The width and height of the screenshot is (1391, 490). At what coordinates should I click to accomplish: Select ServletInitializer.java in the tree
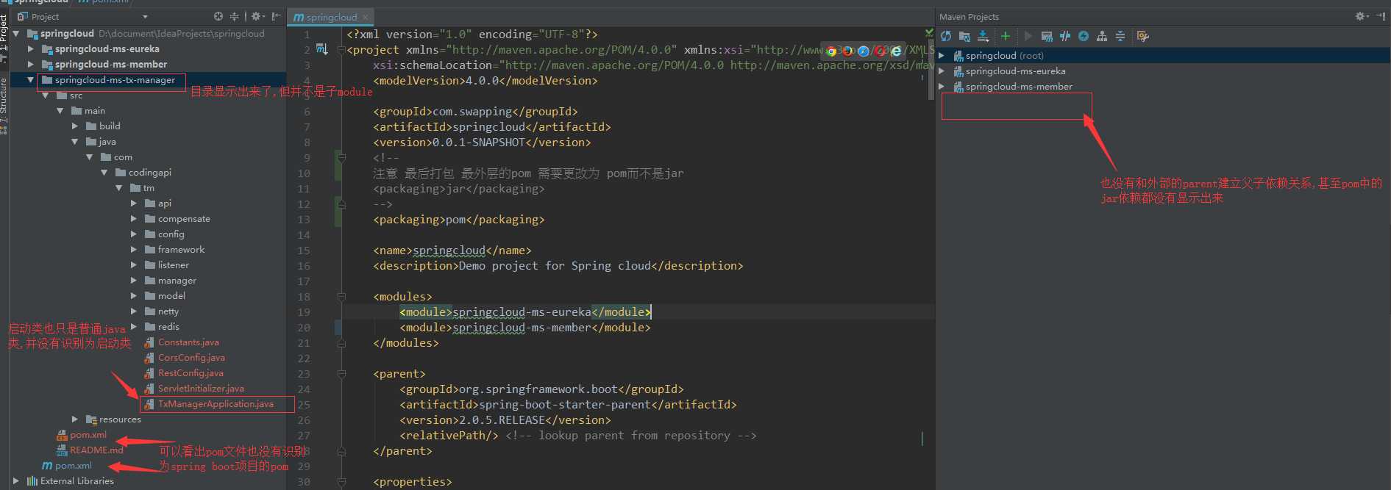click(x=201, y=389)
